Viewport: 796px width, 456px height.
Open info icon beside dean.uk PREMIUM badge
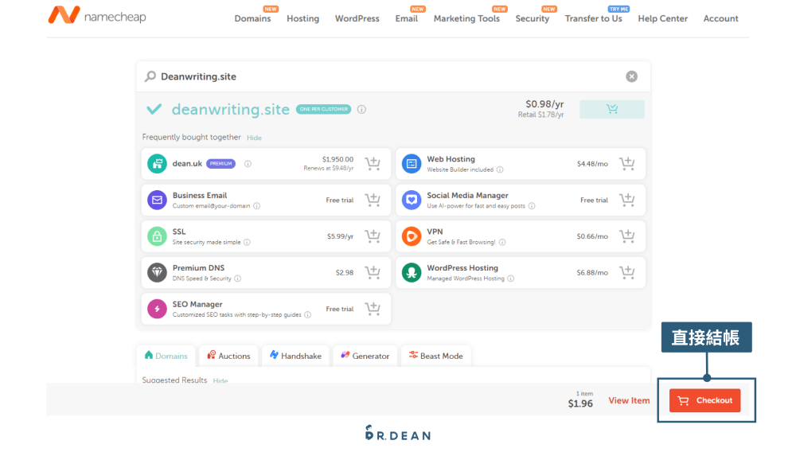[x=248, y=163]
